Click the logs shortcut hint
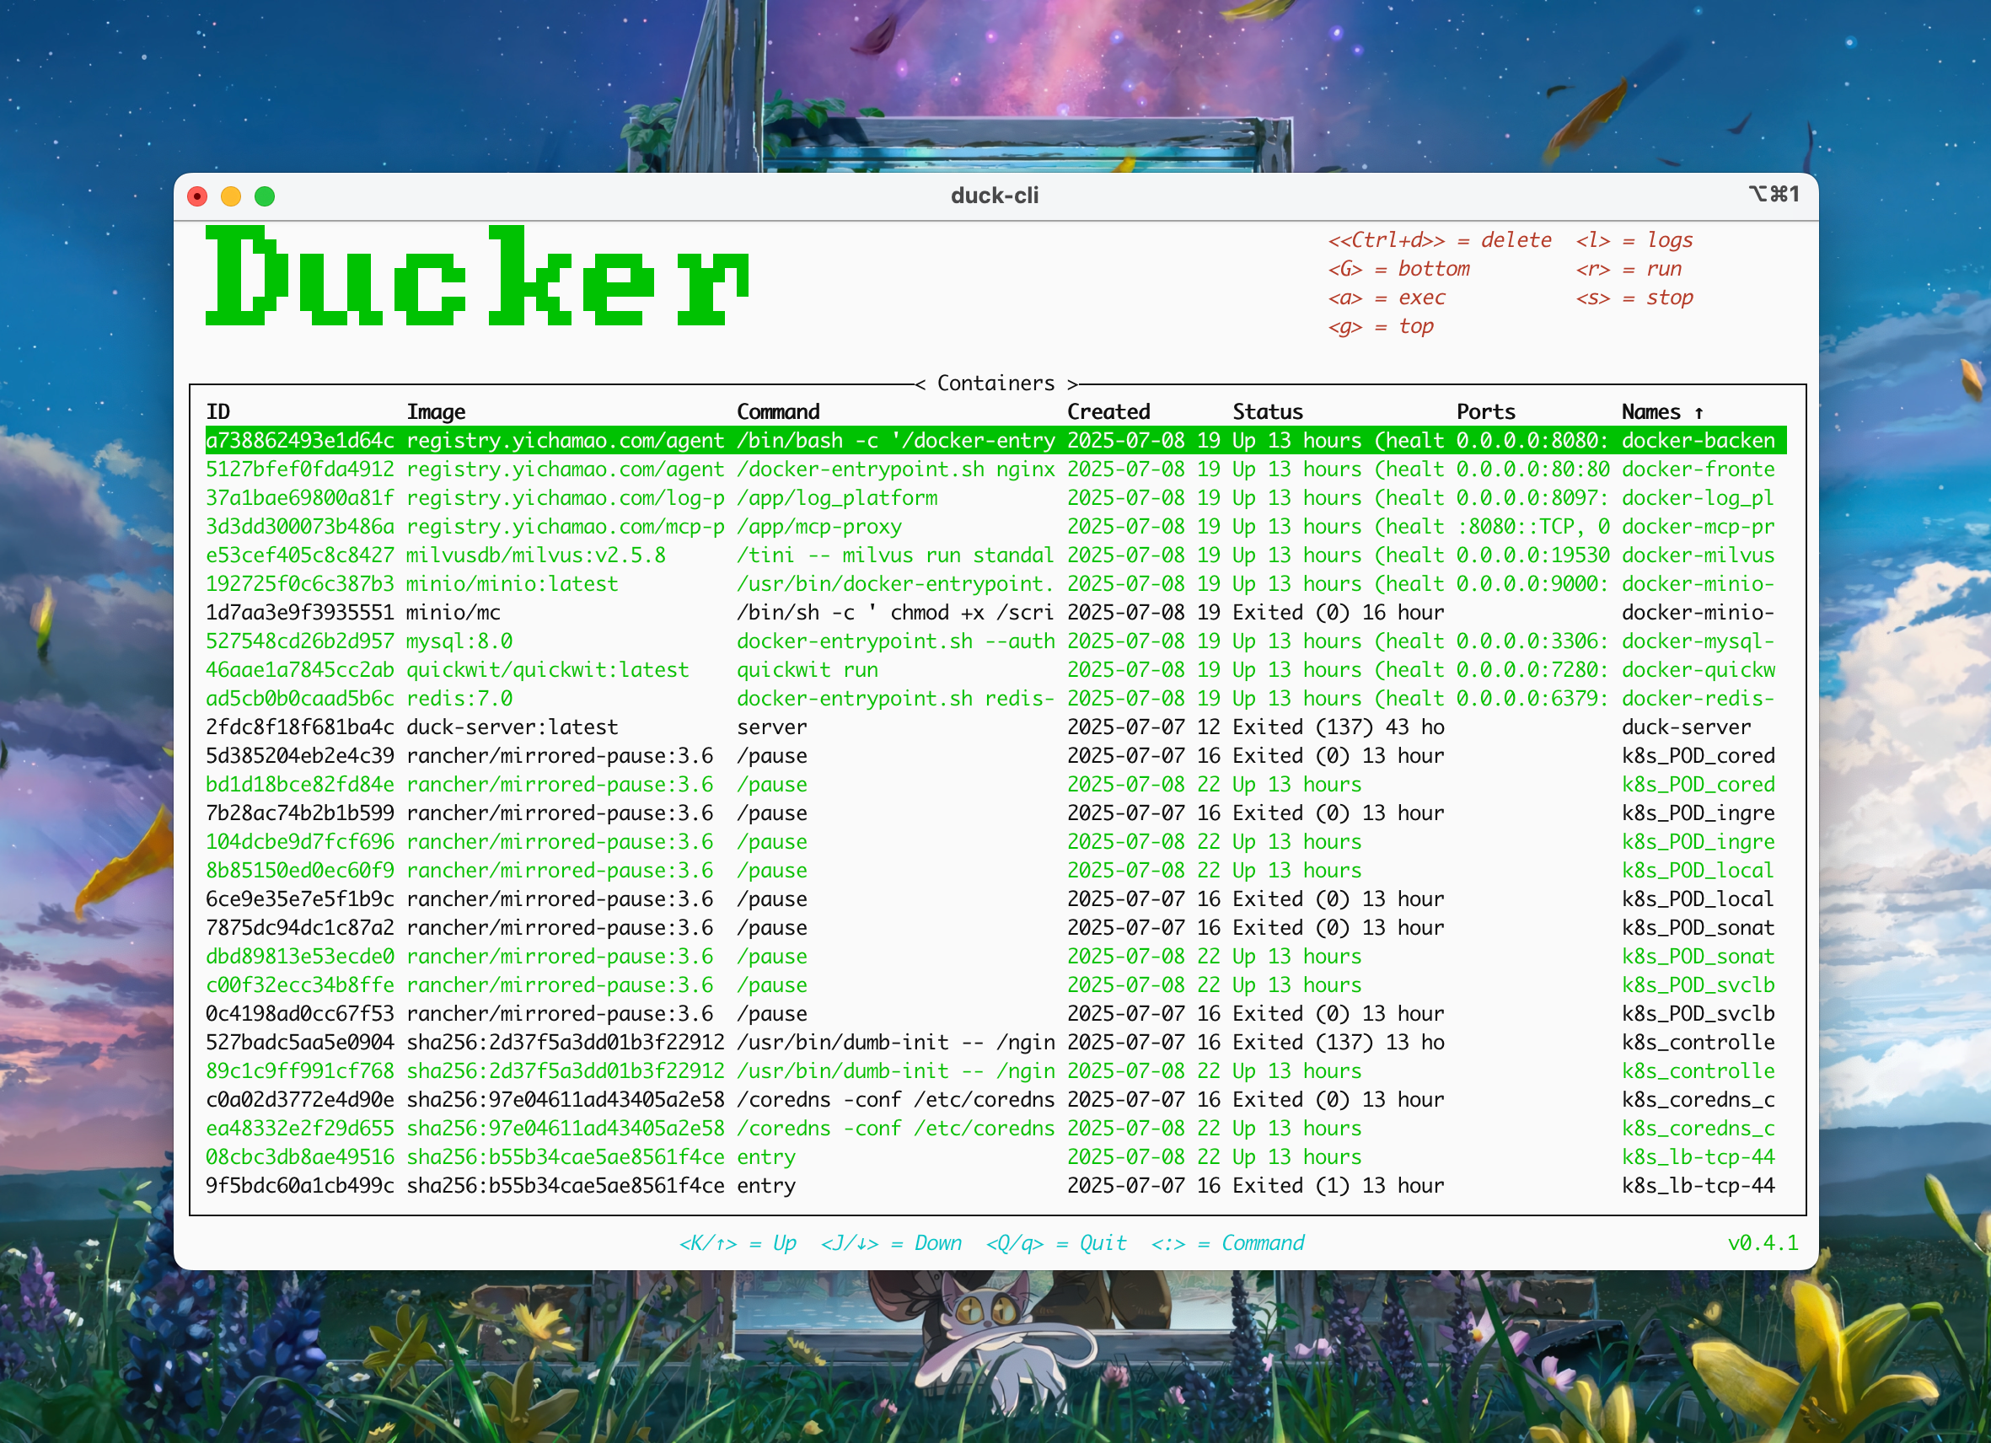 [x=1636, y=239]
